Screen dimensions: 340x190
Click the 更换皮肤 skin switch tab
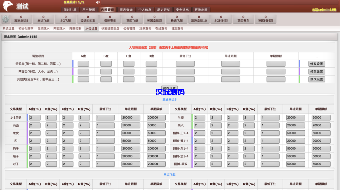click(x=201, y=10)
